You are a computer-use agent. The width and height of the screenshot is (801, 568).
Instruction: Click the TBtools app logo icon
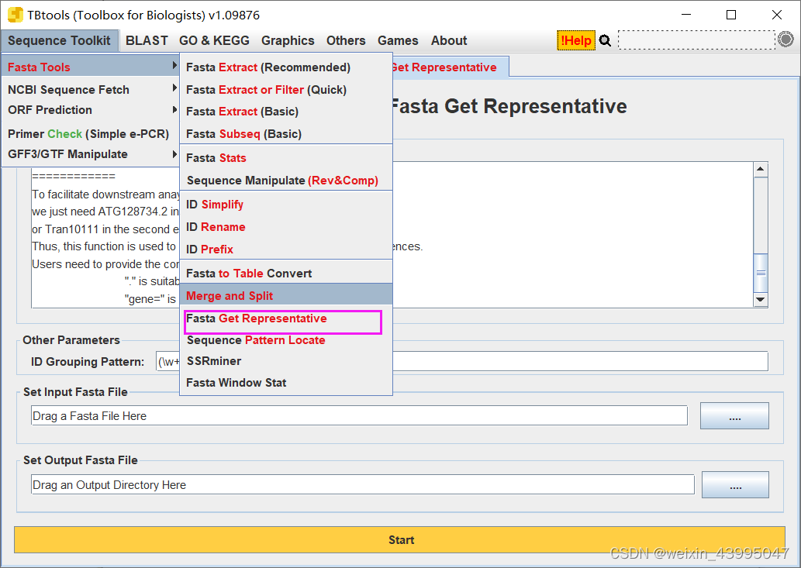click(16, 14)
